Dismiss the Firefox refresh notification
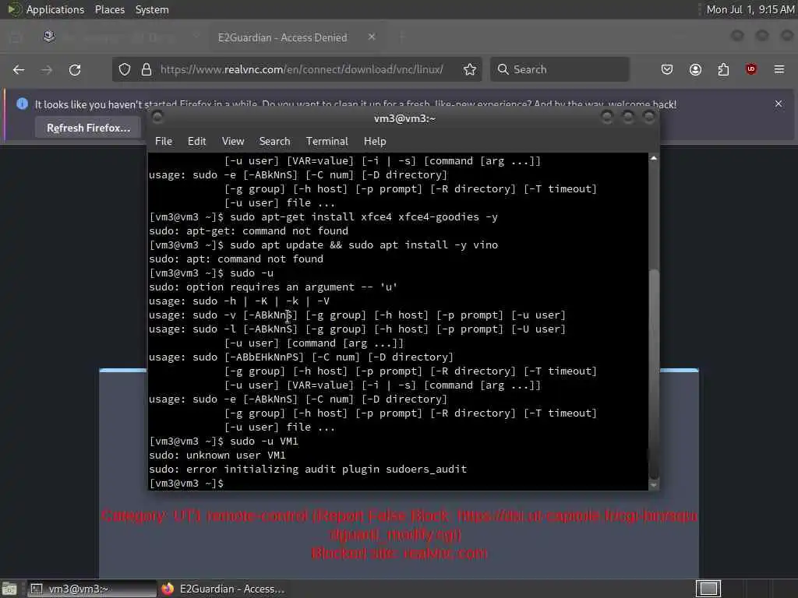798x598 pixels. [x=779, y=104]
